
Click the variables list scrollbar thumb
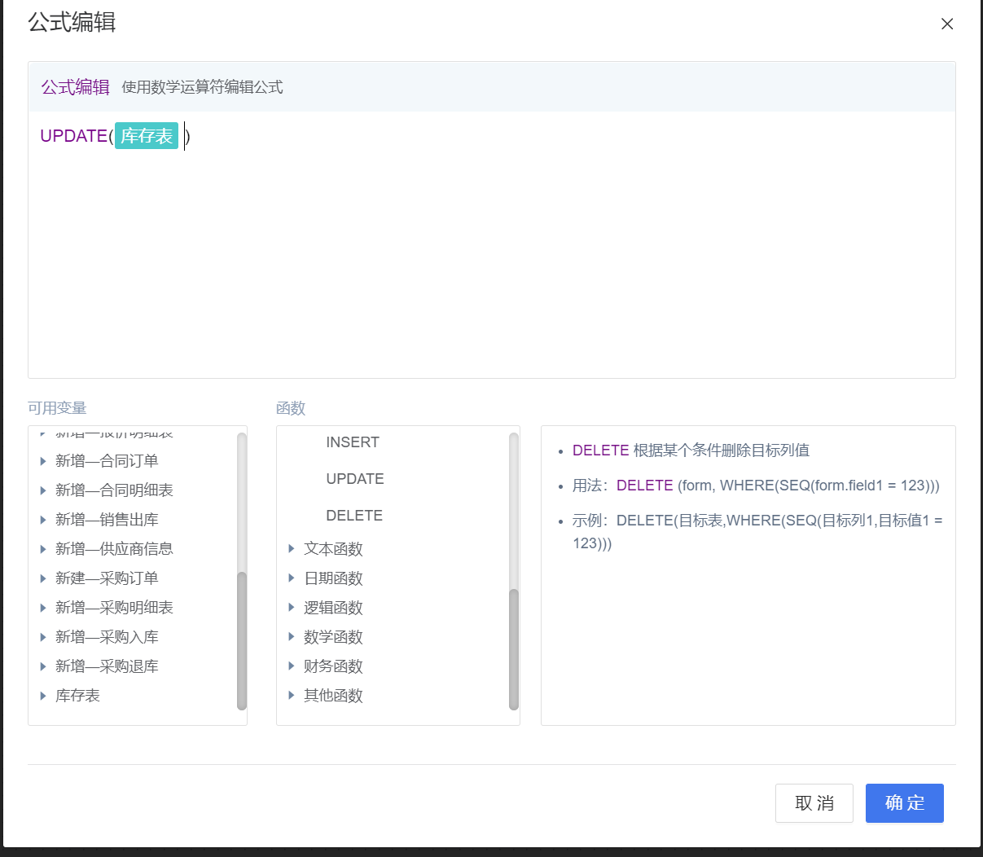(242, 640)
